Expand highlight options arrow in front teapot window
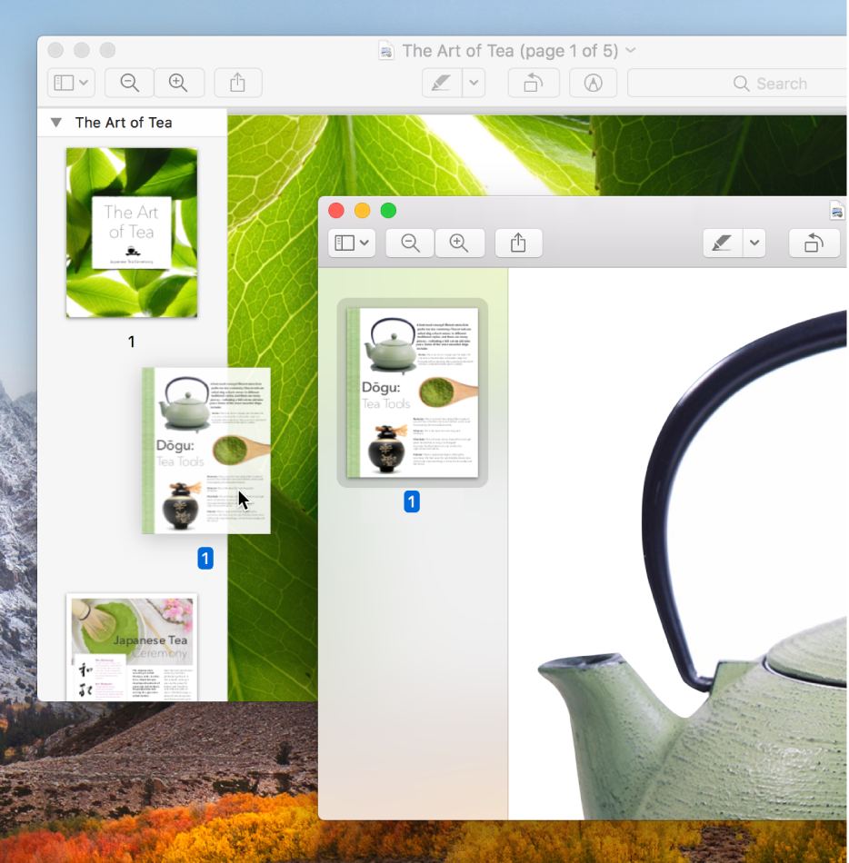The height and width of the screenshot is (863, 849). [754, 243]
